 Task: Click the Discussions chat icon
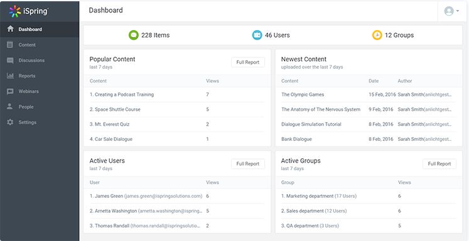[x=10, y=60]
